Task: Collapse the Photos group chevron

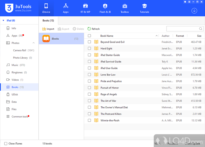Action: click(34, 43)
